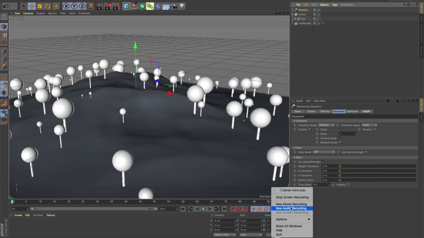Toggle the Y axis lock
The width and height of the screenshot is (424, 238).
[x=74, y=6]
